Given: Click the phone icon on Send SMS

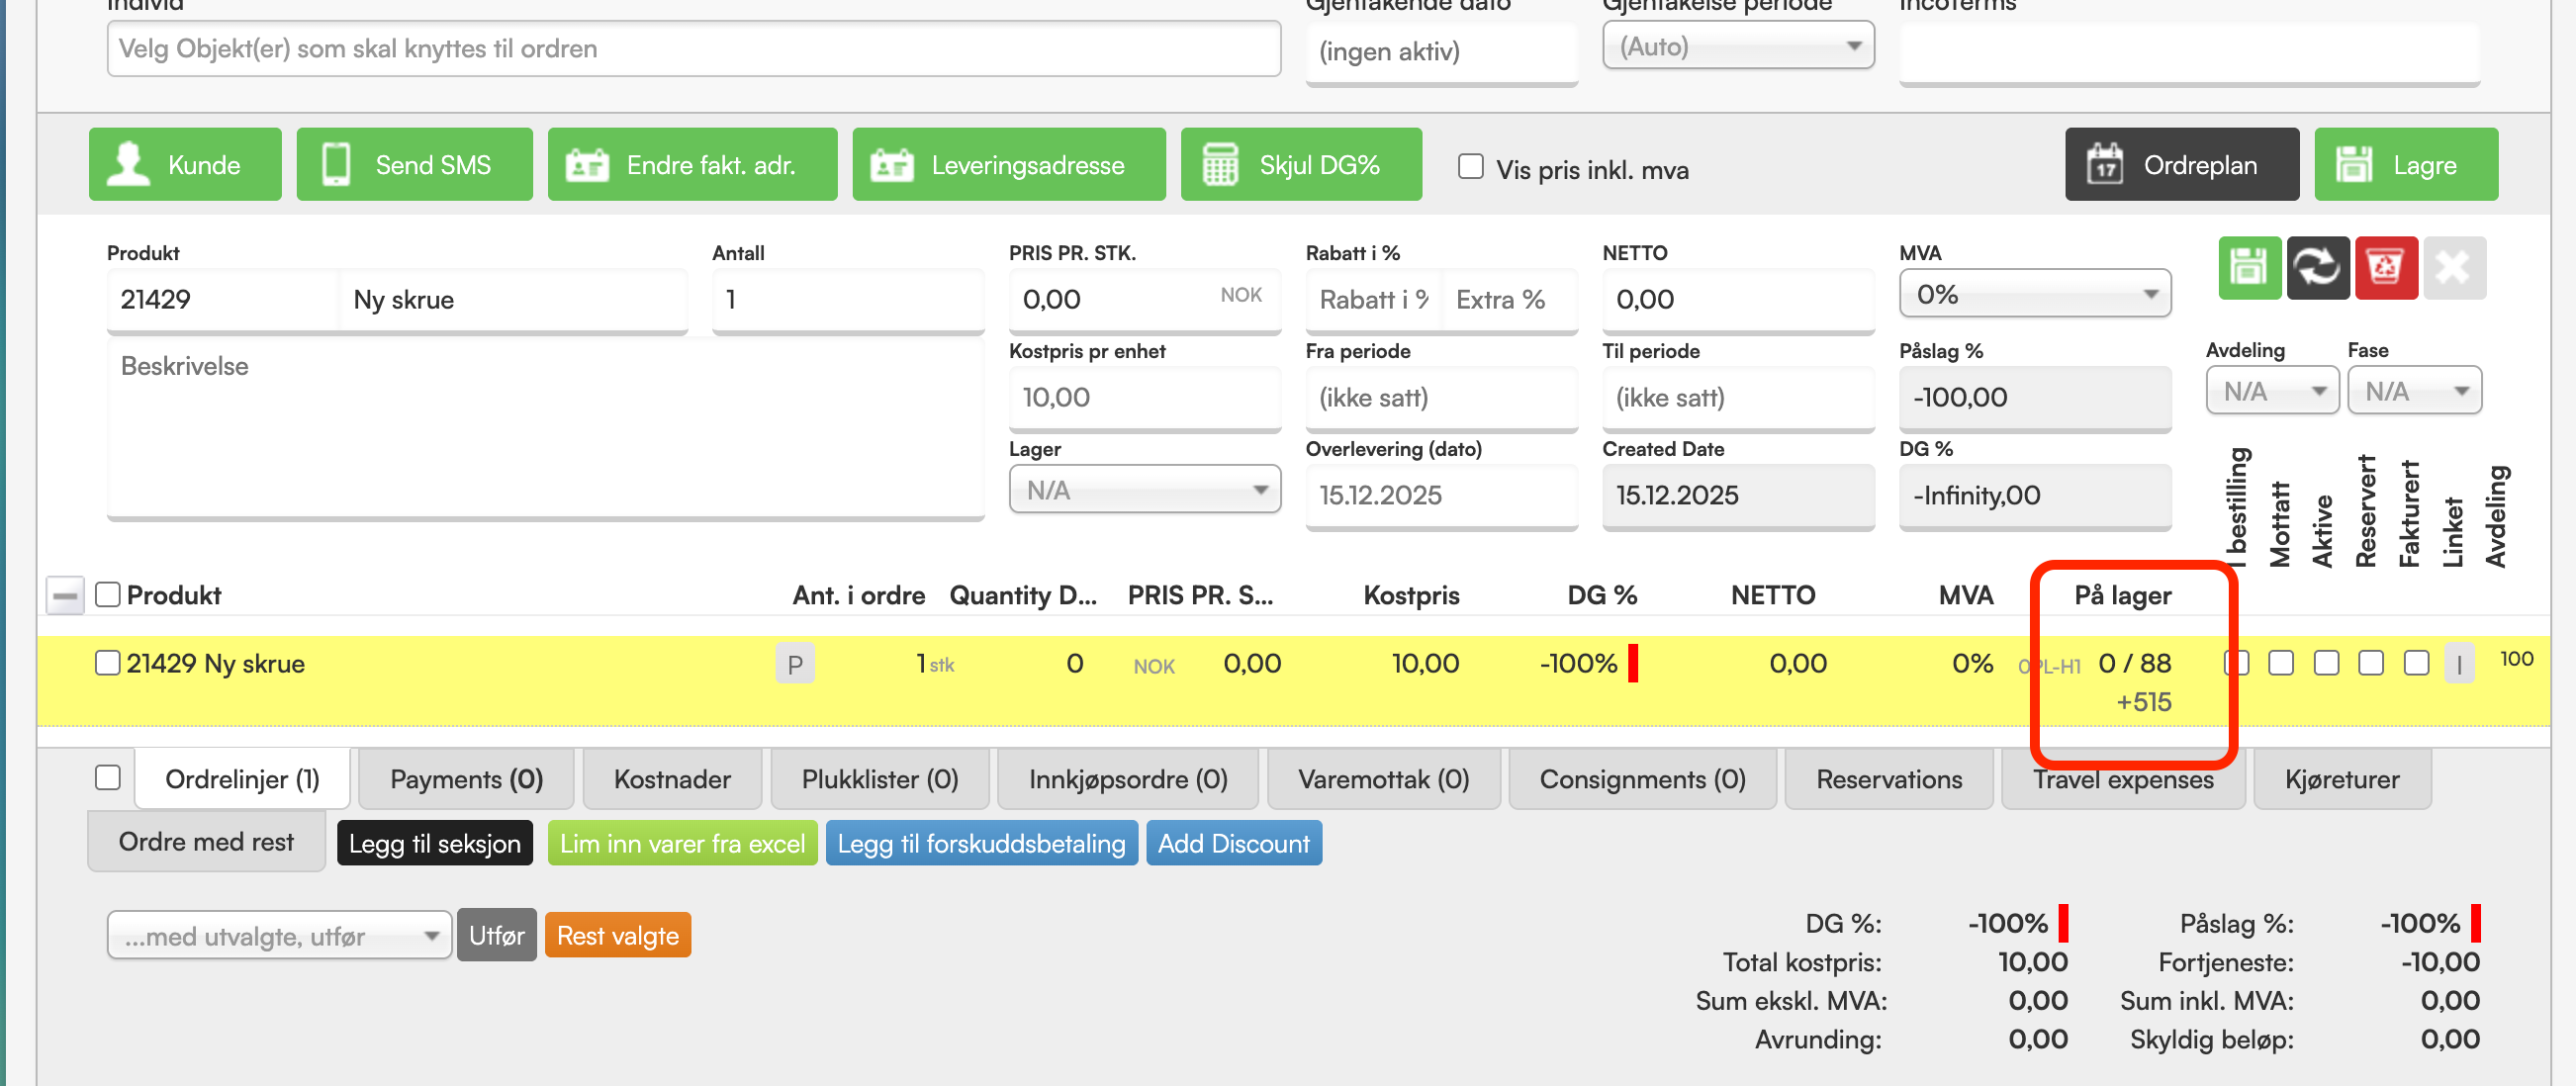Looking at the screenshot, I should click(336, 165).
